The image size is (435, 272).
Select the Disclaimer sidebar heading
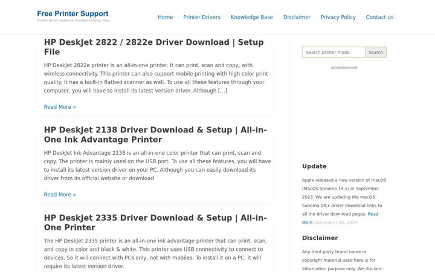click(x=320, y=238)
